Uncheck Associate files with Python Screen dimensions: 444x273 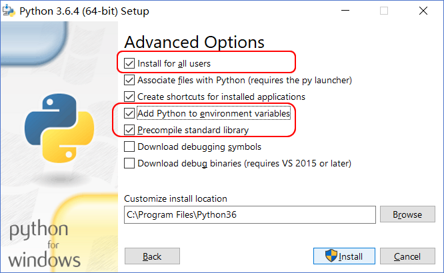tap(129, 80)
